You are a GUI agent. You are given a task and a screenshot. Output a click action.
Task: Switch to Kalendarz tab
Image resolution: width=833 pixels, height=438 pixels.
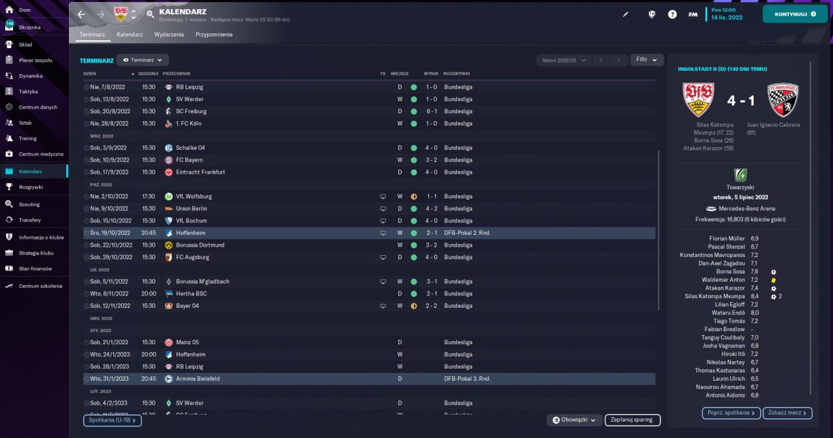[x=130, y=34]
